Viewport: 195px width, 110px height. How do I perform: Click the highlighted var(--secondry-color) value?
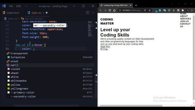pyautogui.click(x=50, y=25)
